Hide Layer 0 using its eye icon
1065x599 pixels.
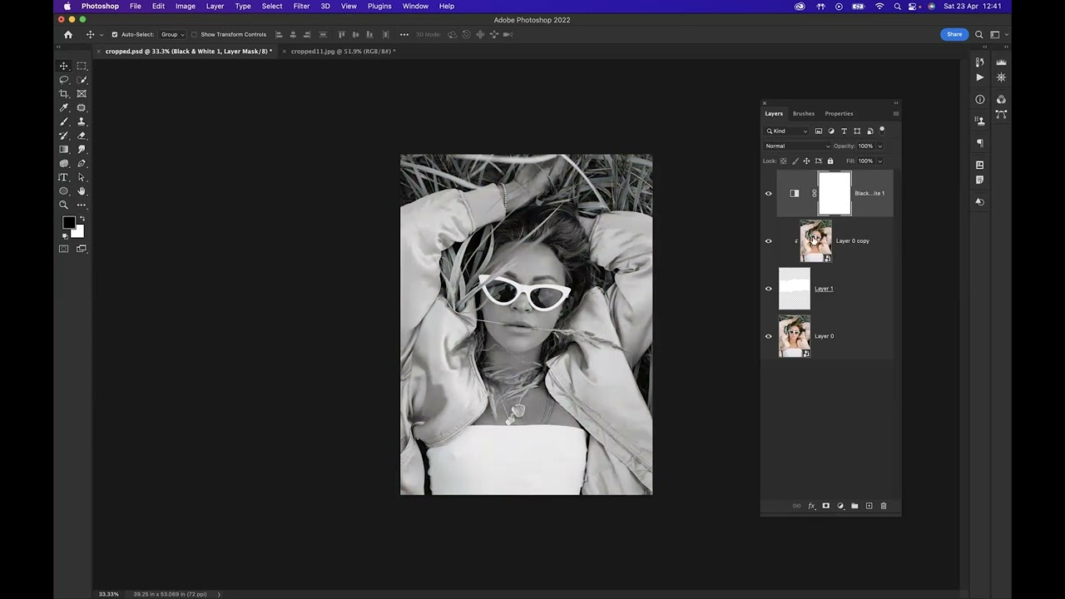[x=768, y=336]
